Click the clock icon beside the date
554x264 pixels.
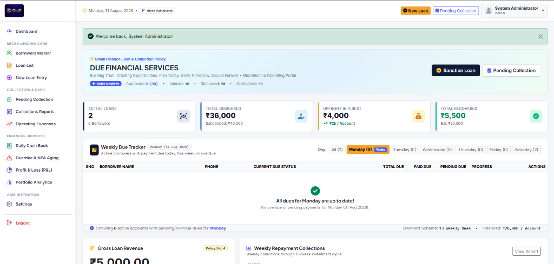[x=84, y=11]
